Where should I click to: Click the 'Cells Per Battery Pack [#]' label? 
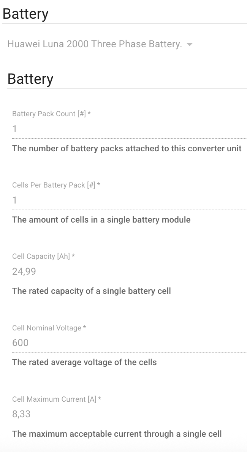(x=54, y=185)
